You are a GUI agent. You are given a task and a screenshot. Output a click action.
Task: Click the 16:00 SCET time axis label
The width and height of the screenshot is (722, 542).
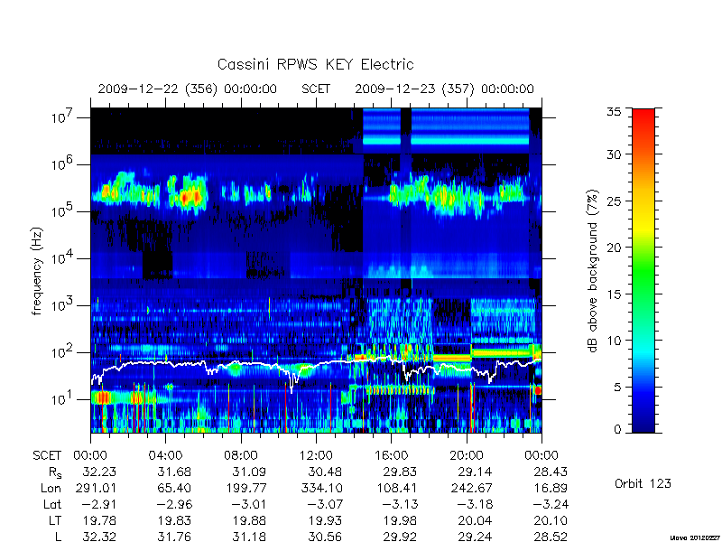pyautogui.click(x=391, y=455)
